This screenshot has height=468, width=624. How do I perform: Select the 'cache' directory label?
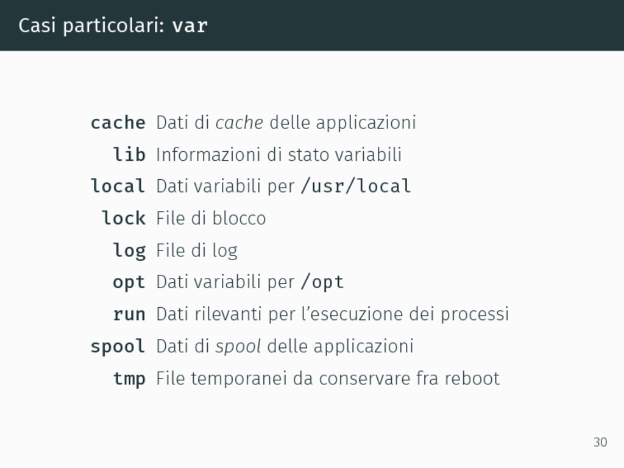pyautogui.click(x=118, y=122)
